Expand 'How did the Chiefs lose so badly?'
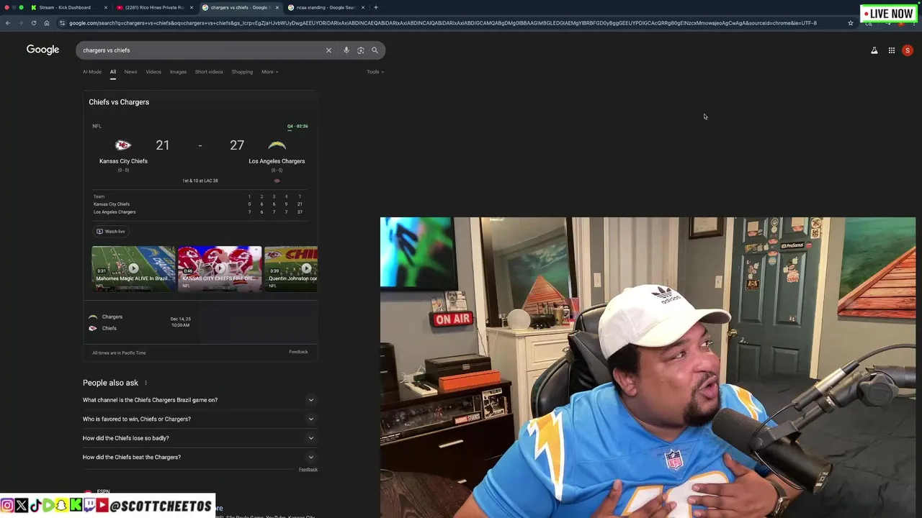Screen dimensions: 922x518 pyautogui.click(x=200, y=438)
